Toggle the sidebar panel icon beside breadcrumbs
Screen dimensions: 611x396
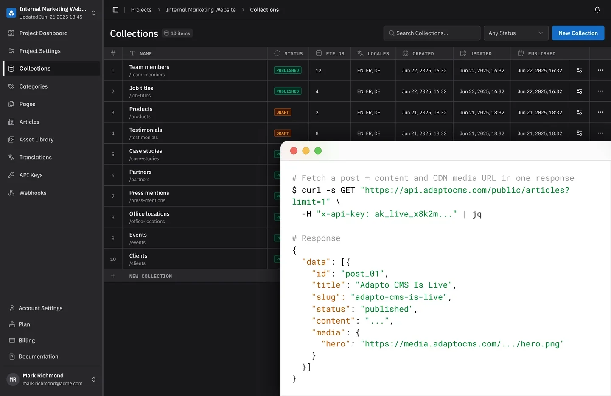pyautogui.click(x=115, y=9)
